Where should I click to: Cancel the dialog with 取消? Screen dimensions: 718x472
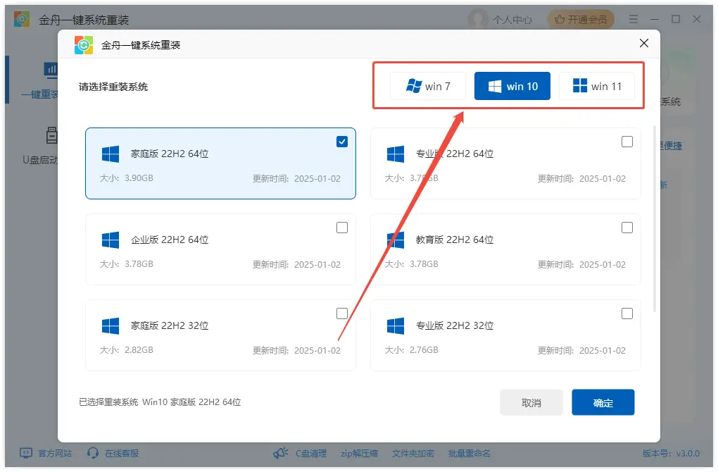pos(531,402)
